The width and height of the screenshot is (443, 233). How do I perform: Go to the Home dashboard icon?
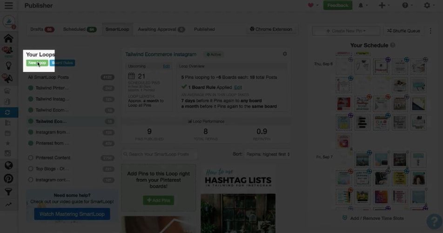[x=8, y=39]
